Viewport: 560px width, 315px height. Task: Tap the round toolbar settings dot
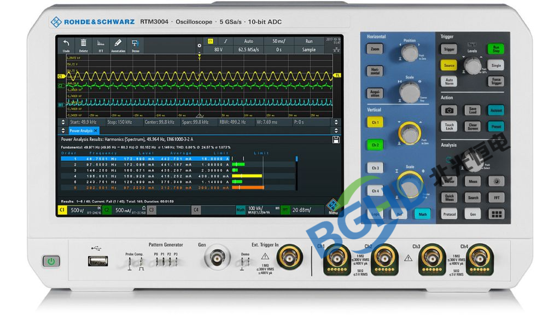199,46
